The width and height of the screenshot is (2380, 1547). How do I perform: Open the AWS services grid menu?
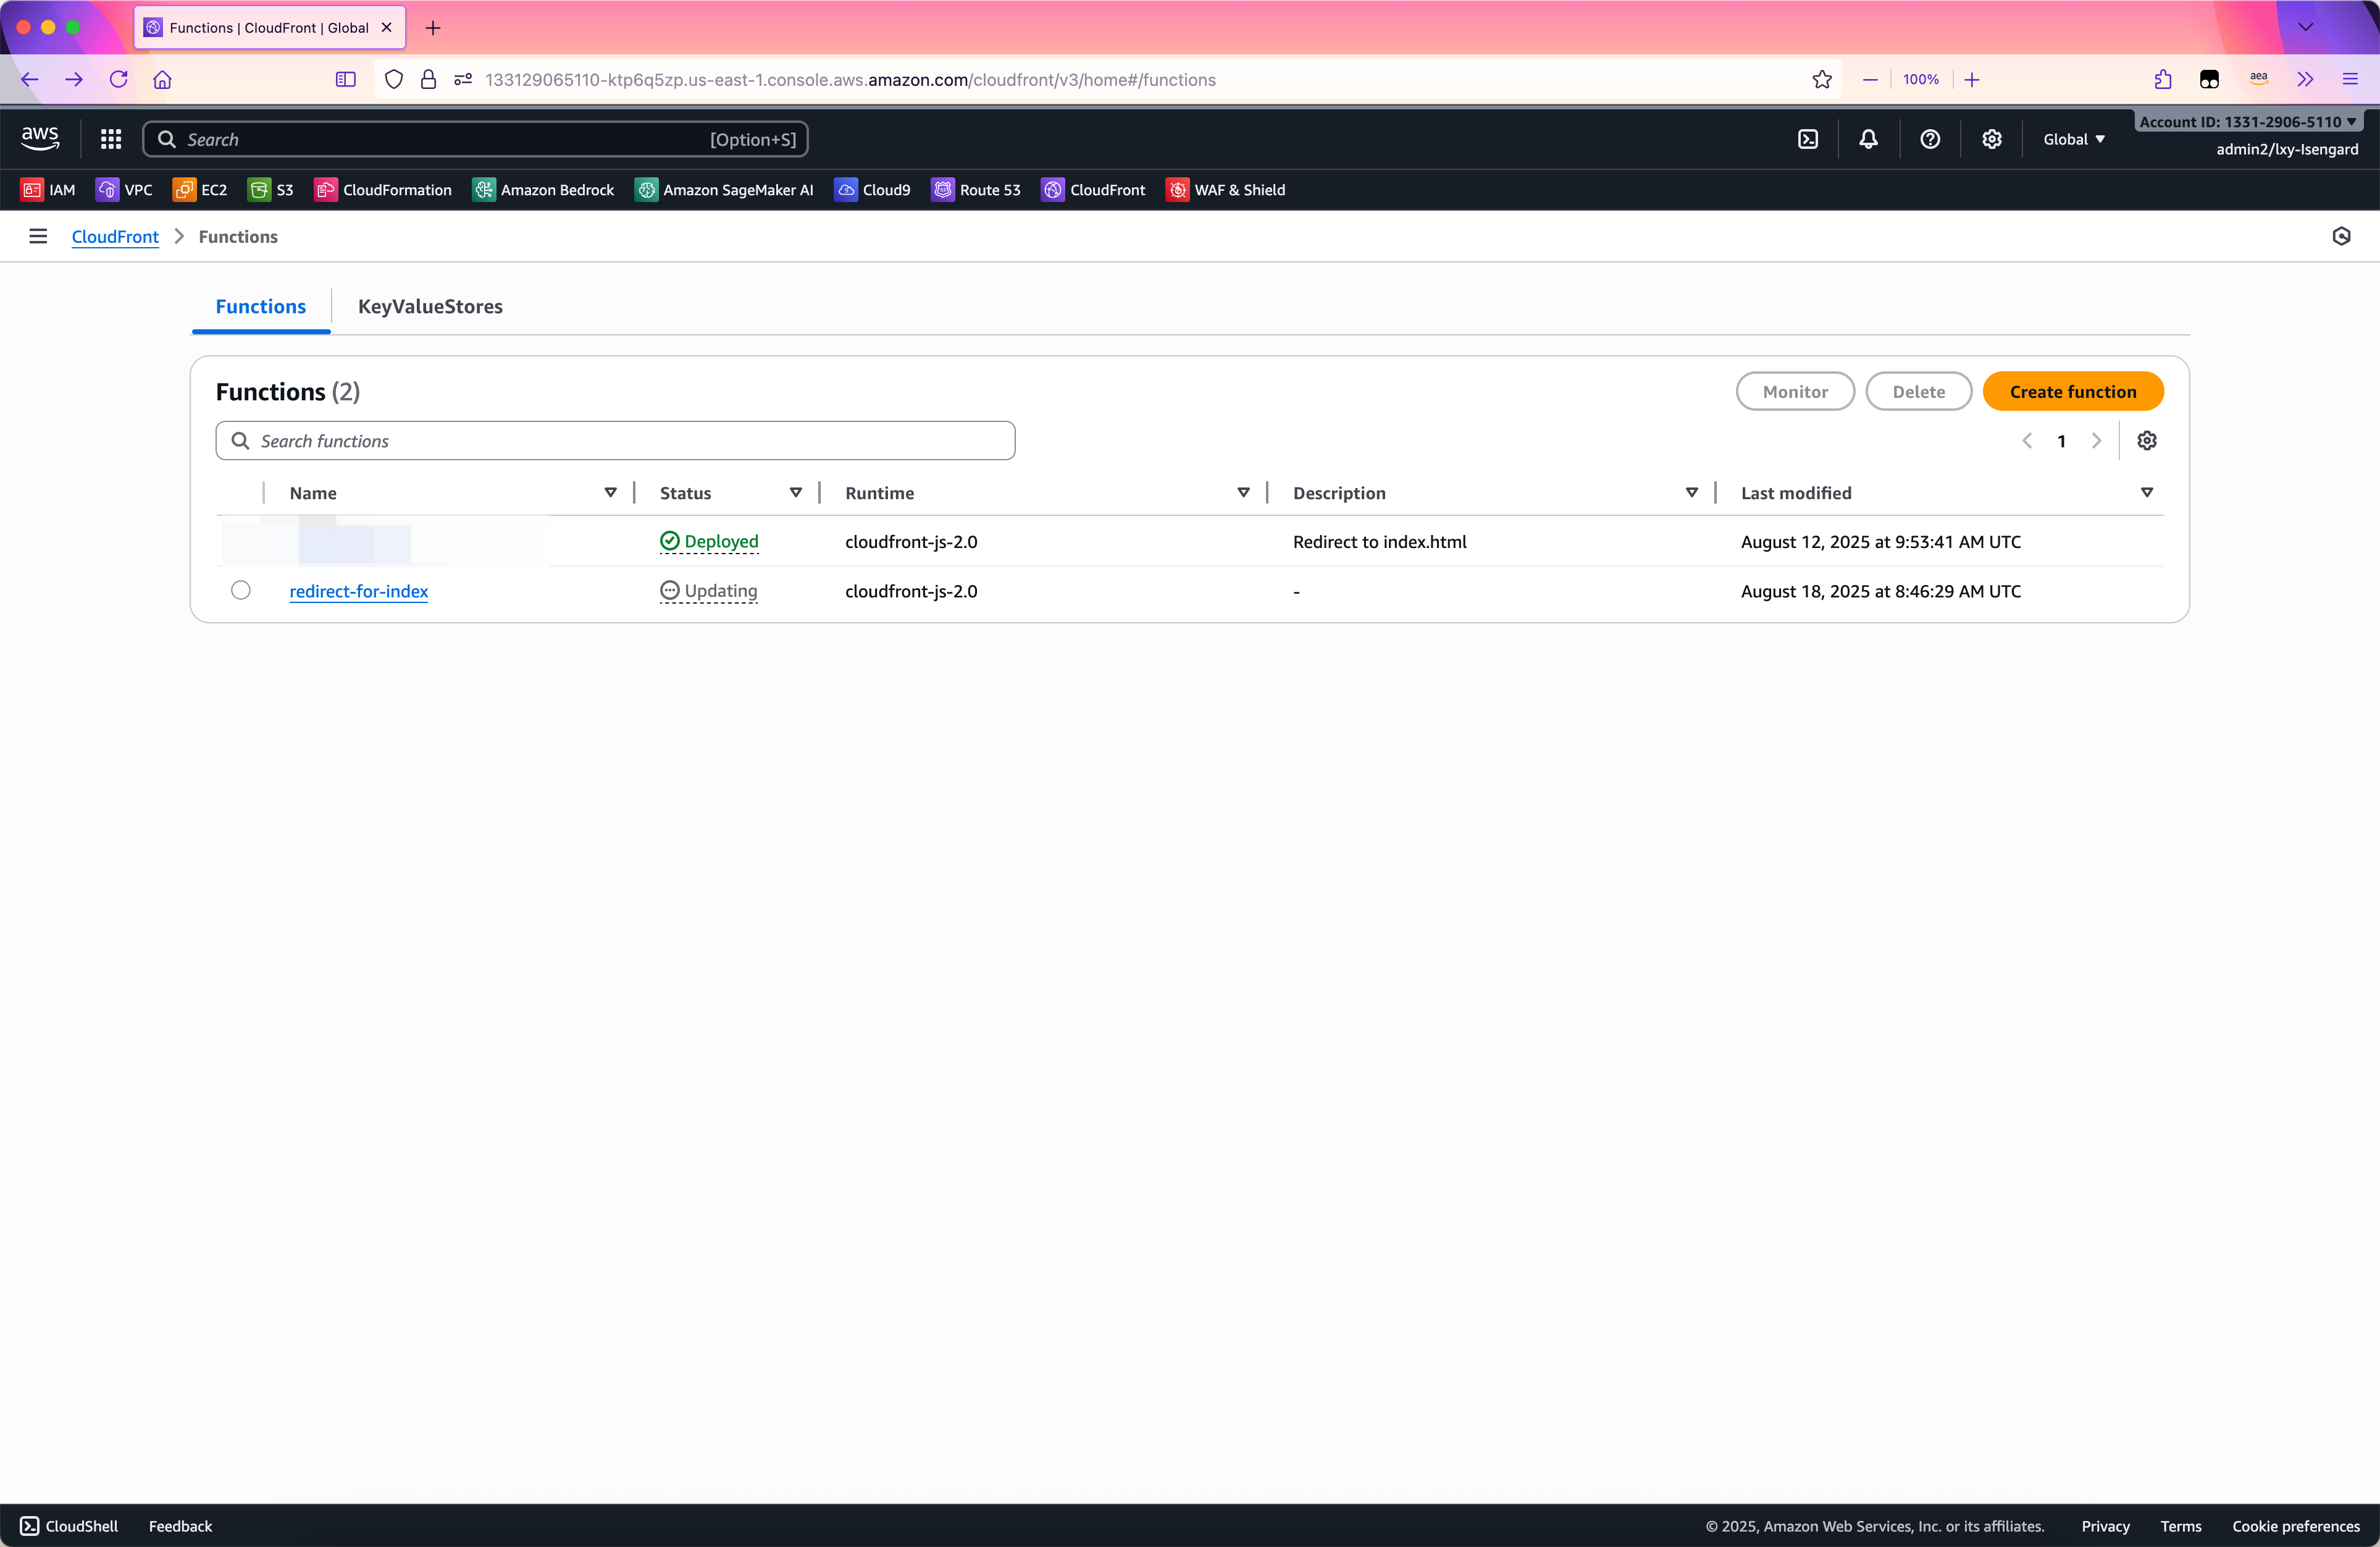click(111, 139)
